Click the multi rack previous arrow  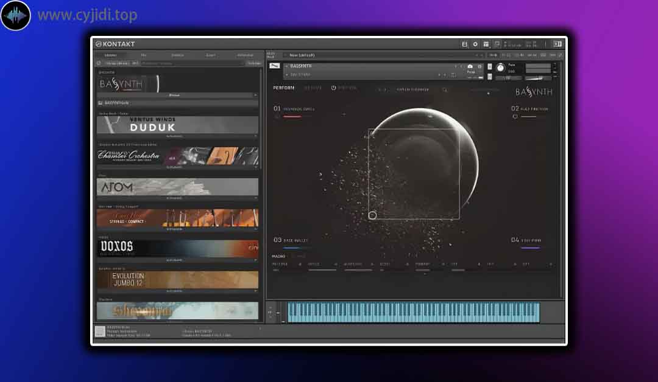click(476, 55)
